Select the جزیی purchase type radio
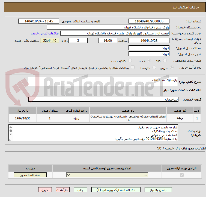The image size is (206, 197). (x=172, y=67)
